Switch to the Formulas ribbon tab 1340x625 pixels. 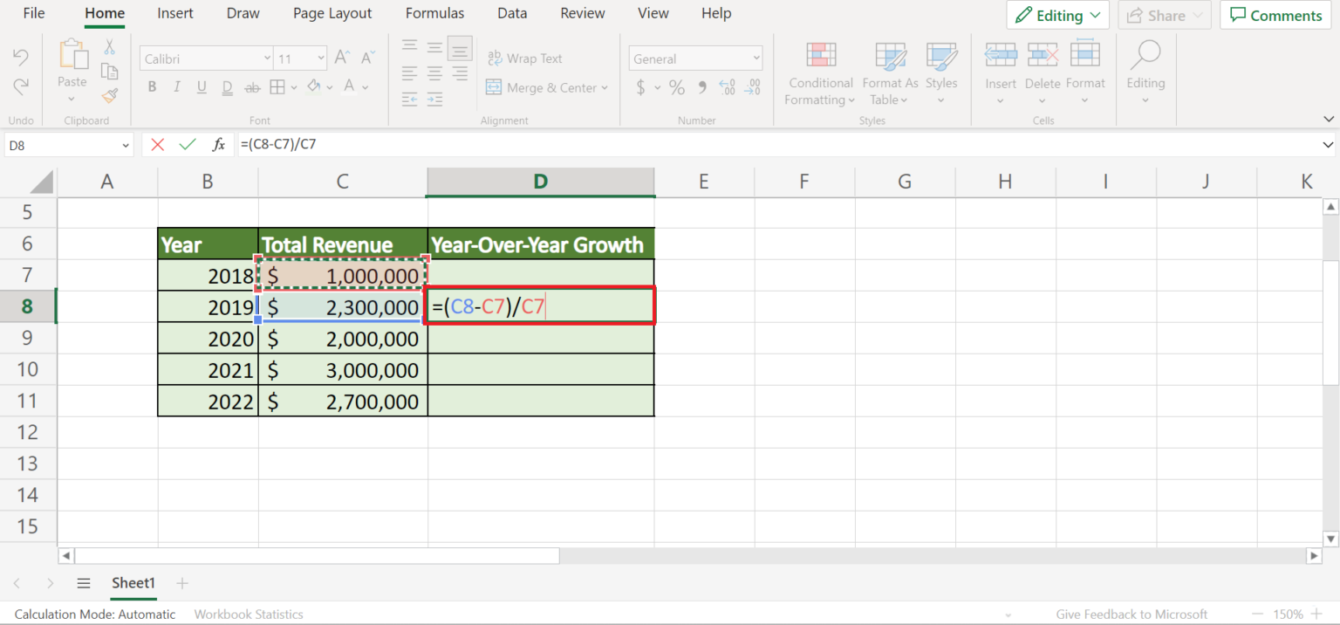click(x=434, y=13)
